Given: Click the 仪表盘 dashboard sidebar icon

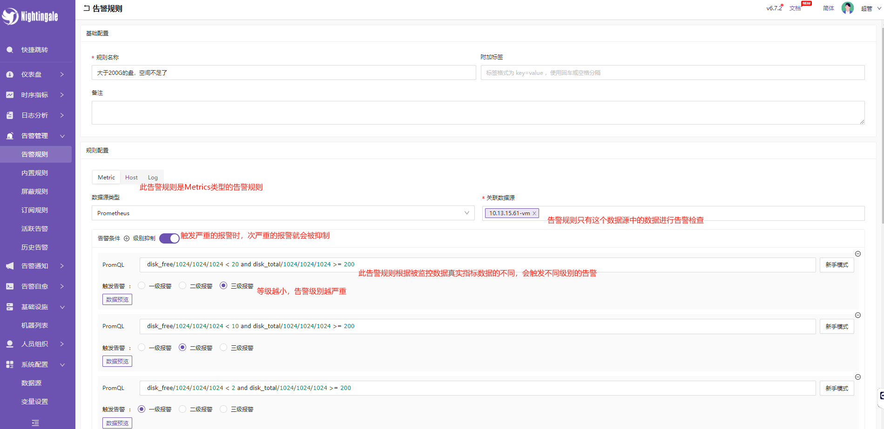Looking at the screenshot, I should [x=10, y=74].
